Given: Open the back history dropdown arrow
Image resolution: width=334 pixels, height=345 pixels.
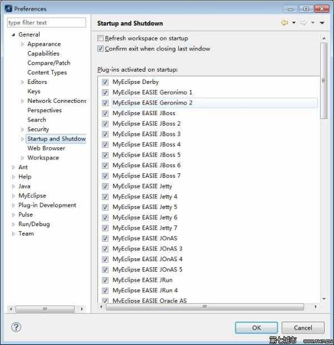Looking at the screenshot, I should point(293,23).
